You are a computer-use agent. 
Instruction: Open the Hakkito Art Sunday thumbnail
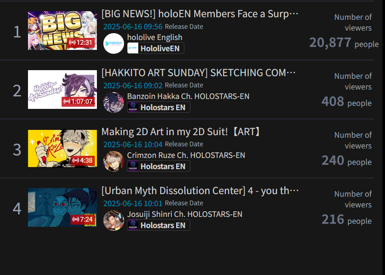click(62, 90)
